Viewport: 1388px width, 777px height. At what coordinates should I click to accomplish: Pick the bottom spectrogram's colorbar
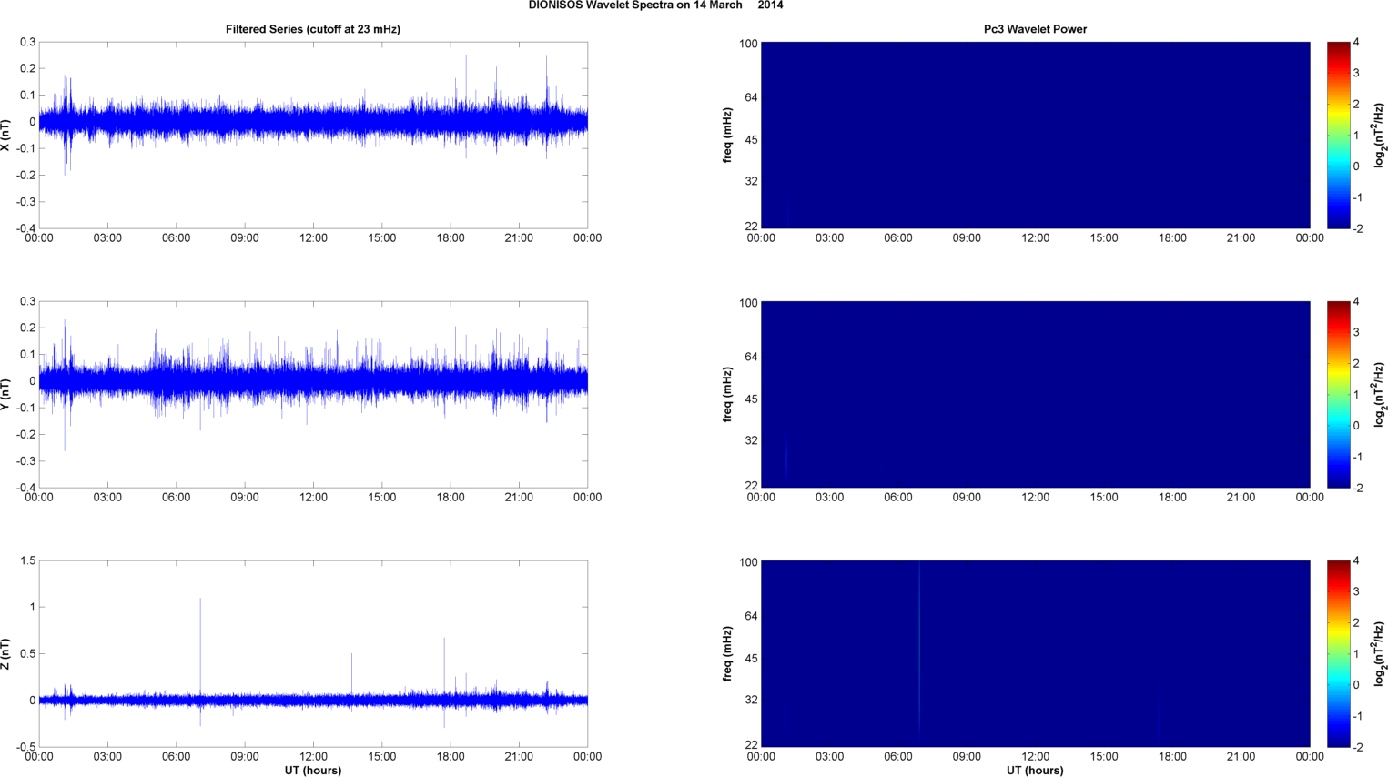(1338, 653)
